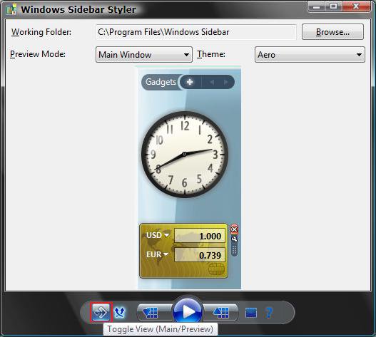
Task: Click the analog clock gadget
Action: (185, 155)
